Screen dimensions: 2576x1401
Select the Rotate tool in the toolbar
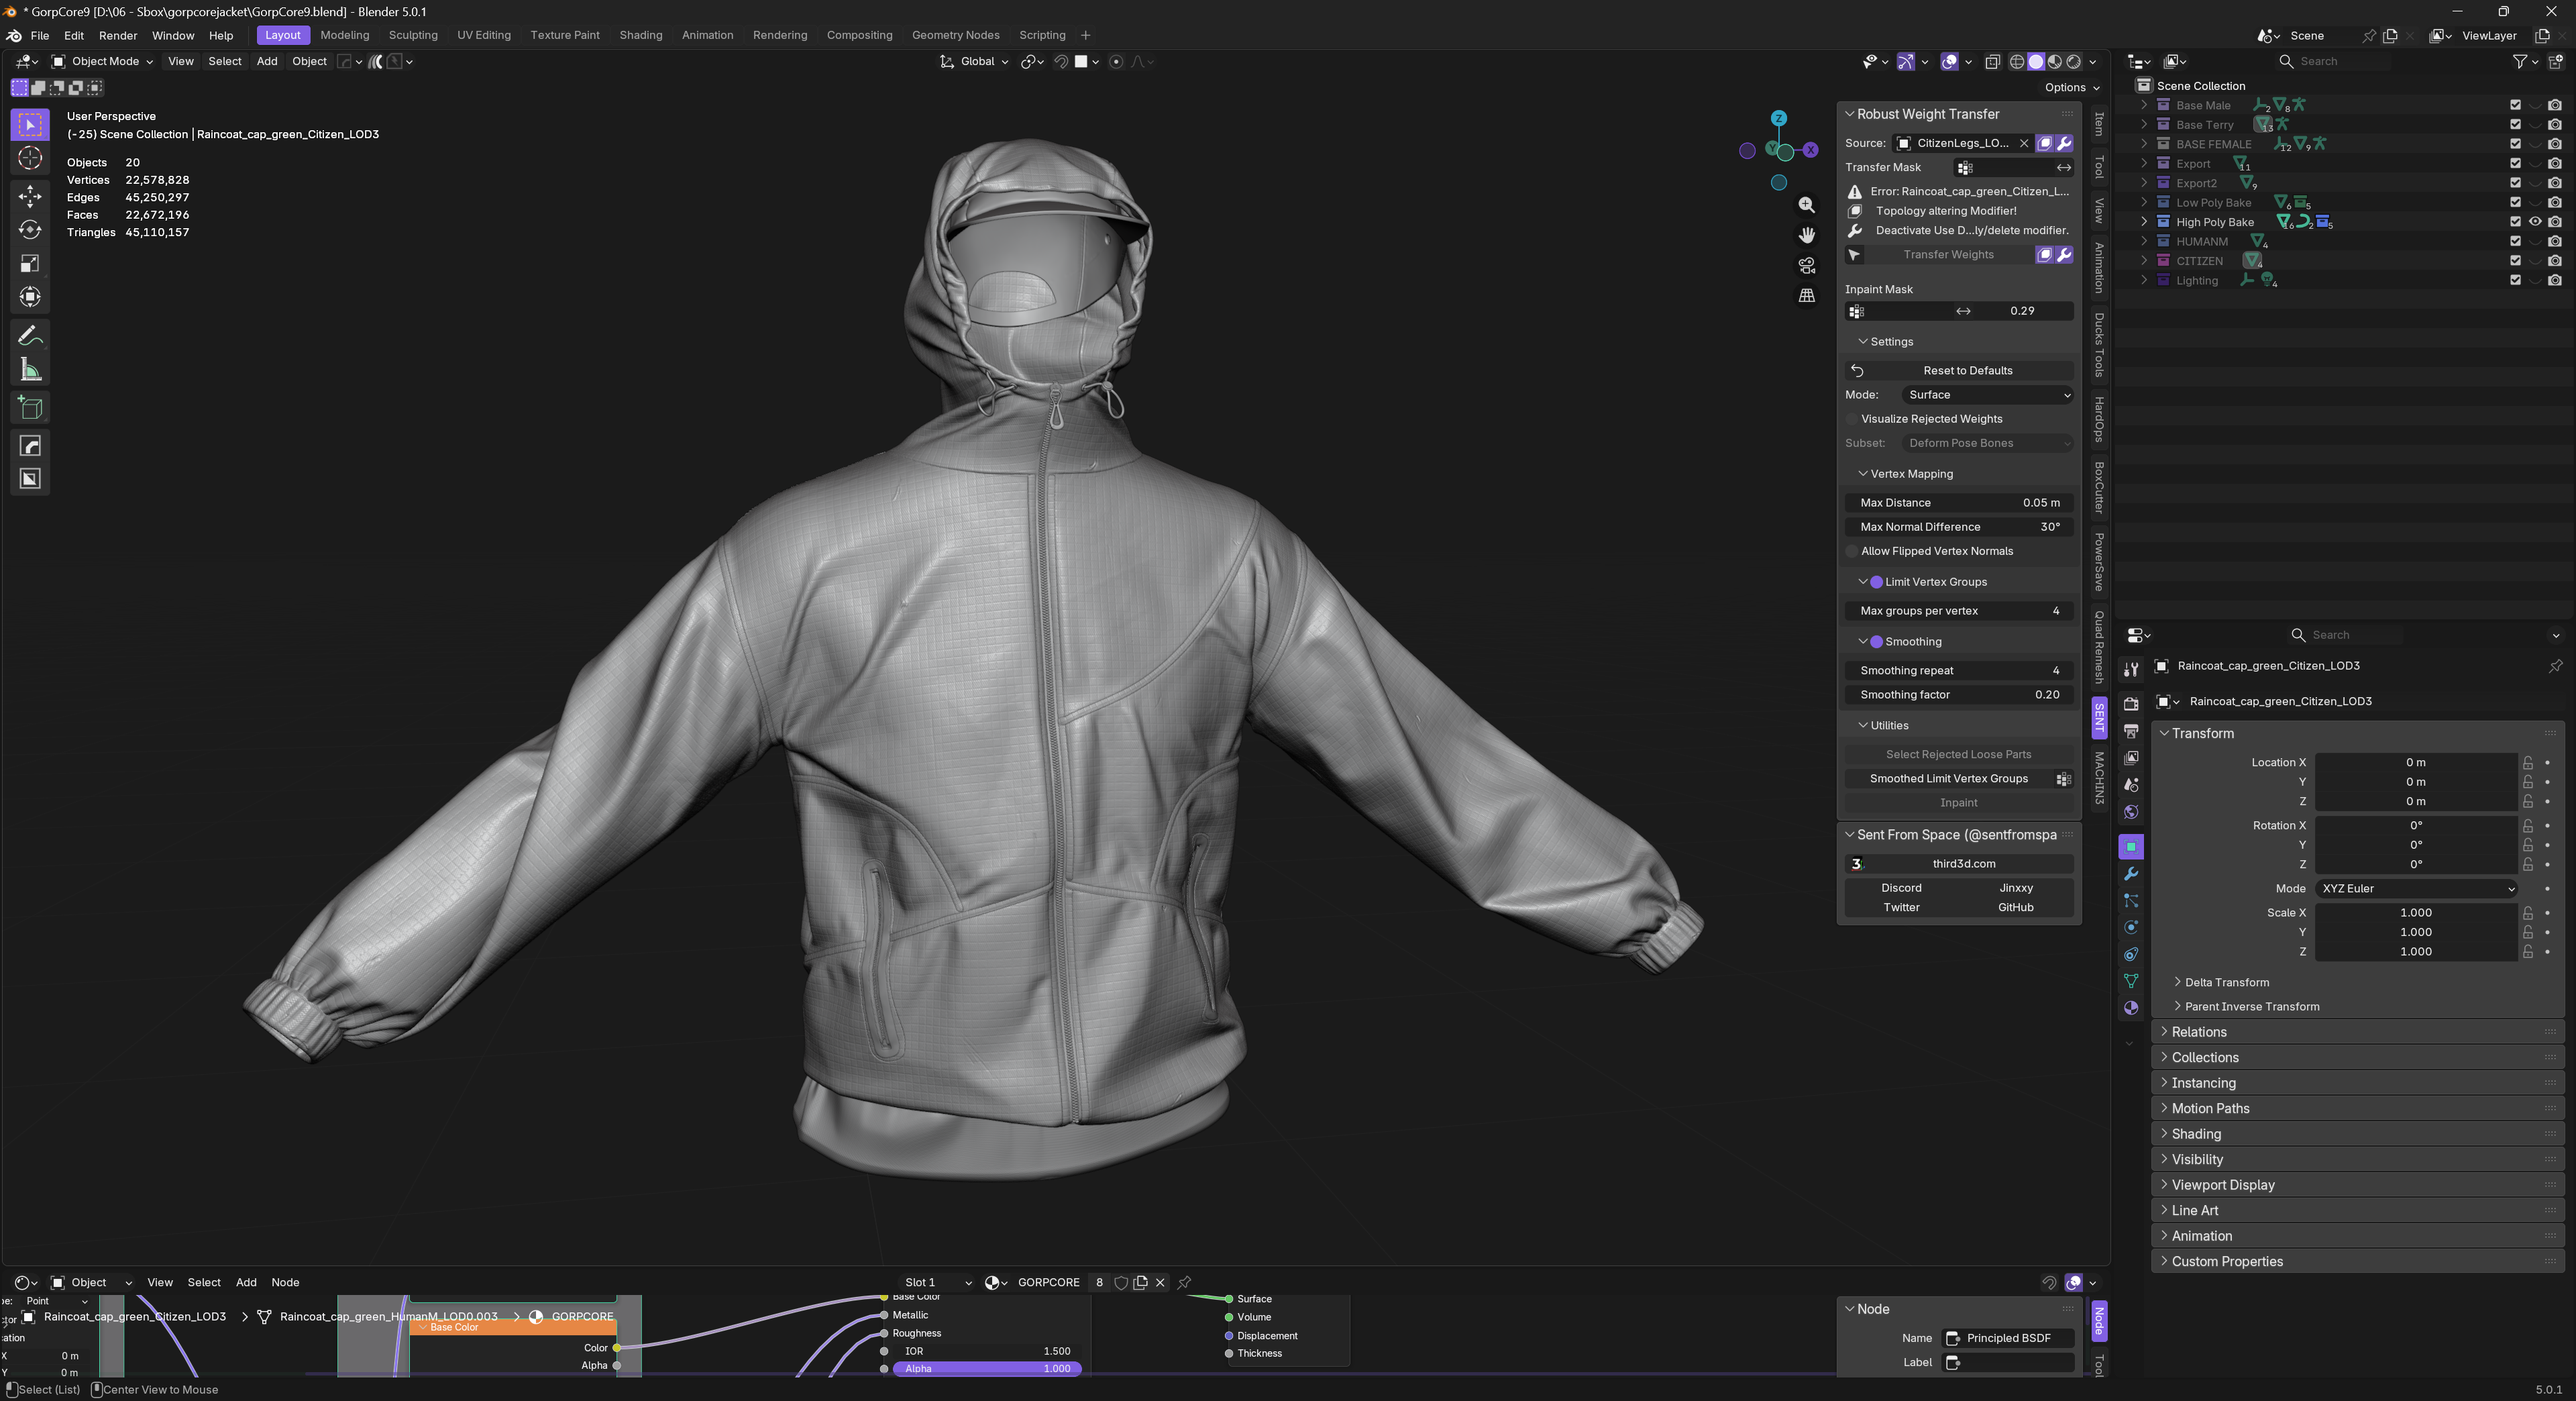coord(30,229)
